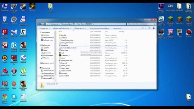Screen dimensions: 194x109
Task: Select the ClientRegistry.blob file
Action: (x=66, y=40)
